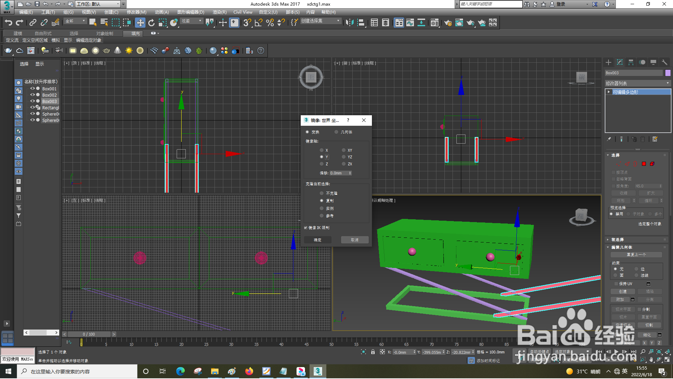Open the Rendering menu

tap(219, 12)
